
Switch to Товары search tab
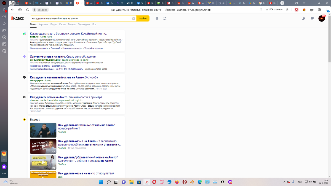[72, 25]
